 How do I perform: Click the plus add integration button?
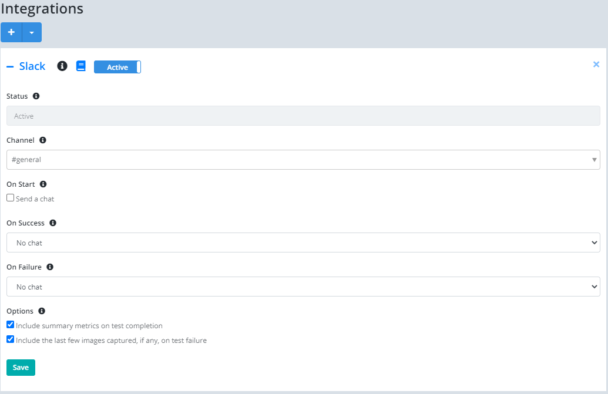[11, 32]
